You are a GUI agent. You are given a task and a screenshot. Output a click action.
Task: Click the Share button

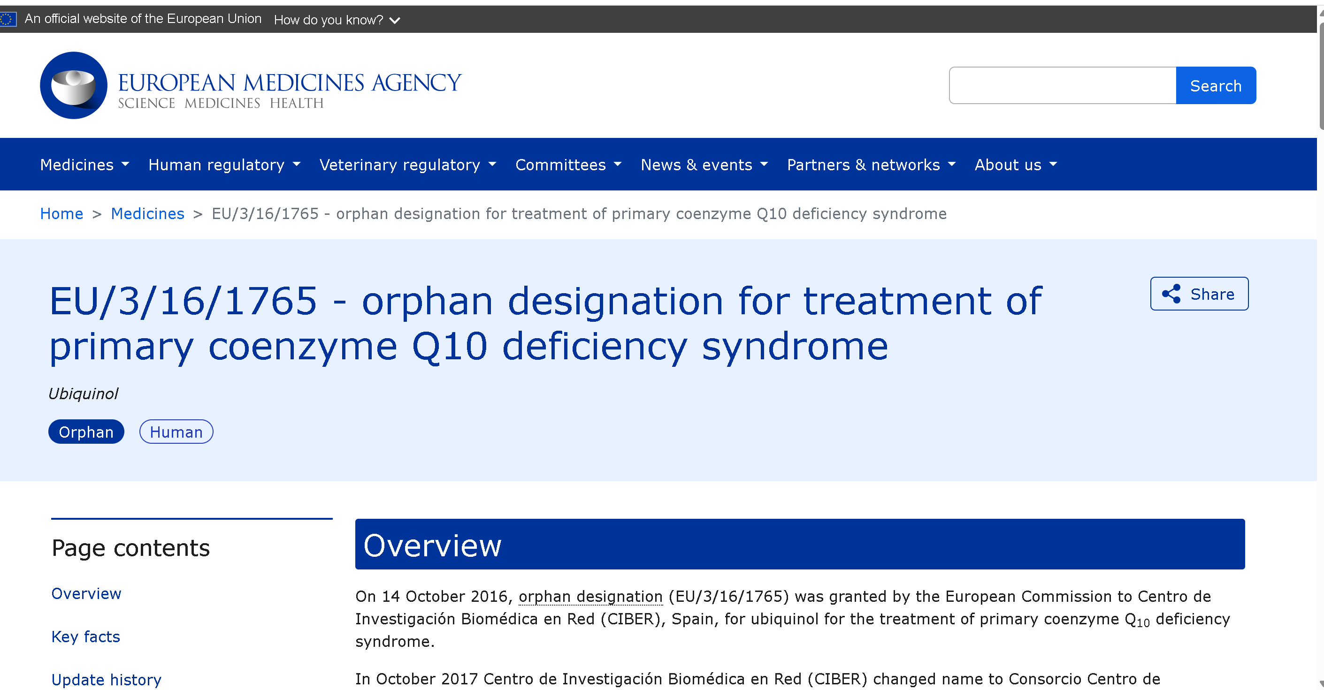[x=1199, y=294]
